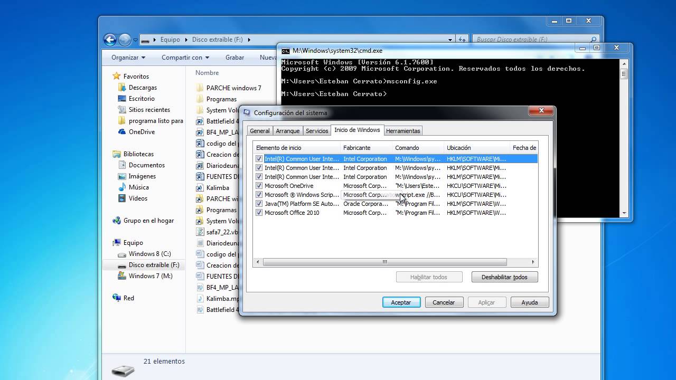The height and width of the screenshot is (380, 676).
Task: Uncheck third Intel(R) Common User Interface item
Action: pyautogui.click(x=259, y=177)
